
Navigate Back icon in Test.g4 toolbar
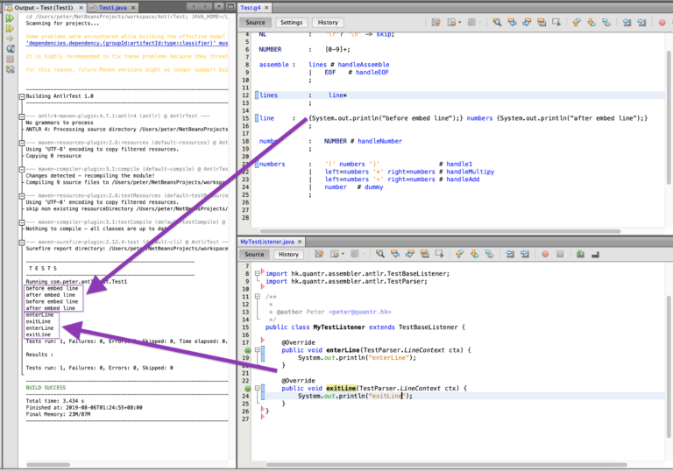coord(450,22)
